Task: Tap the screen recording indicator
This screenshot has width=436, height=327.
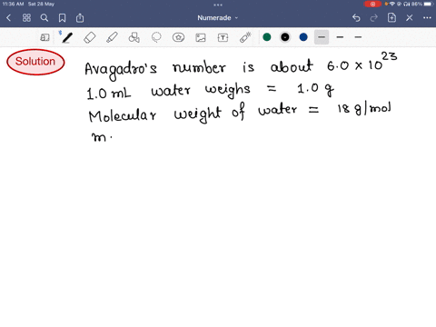Action: point(372,4)
